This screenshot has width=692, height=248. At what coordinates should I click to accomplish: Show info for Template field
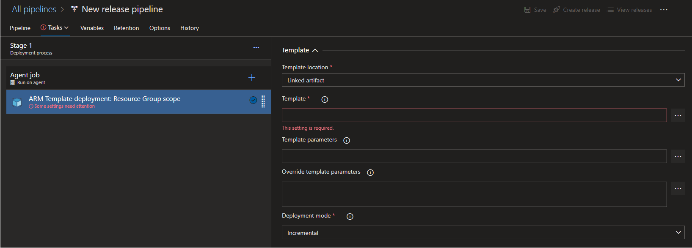tap(325, 99)
